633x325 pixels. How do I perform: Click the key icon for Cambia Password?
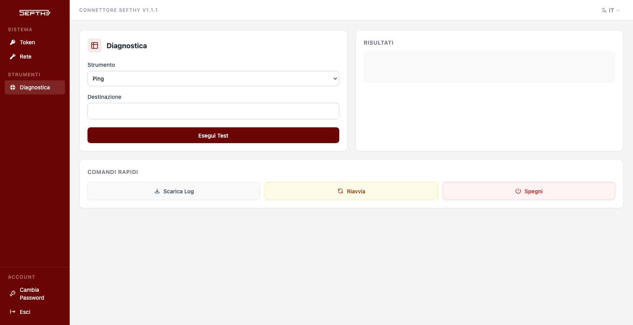pyautogui.click(x=13, y=294)
